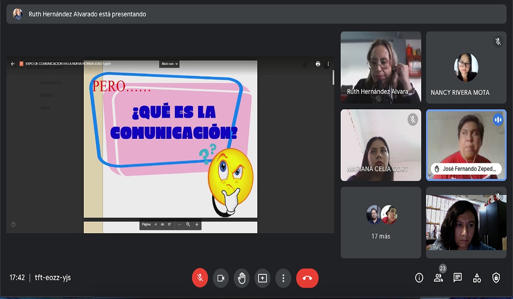Open host controls shield lock icon
This screenshot has width=513, height=299.
pos(496,278)
